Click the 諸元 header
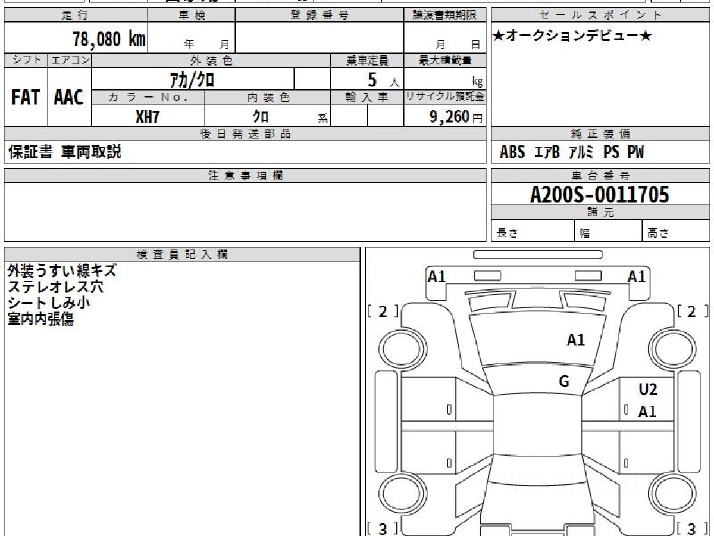Viewport: 714px width, 536px height. 601,213
